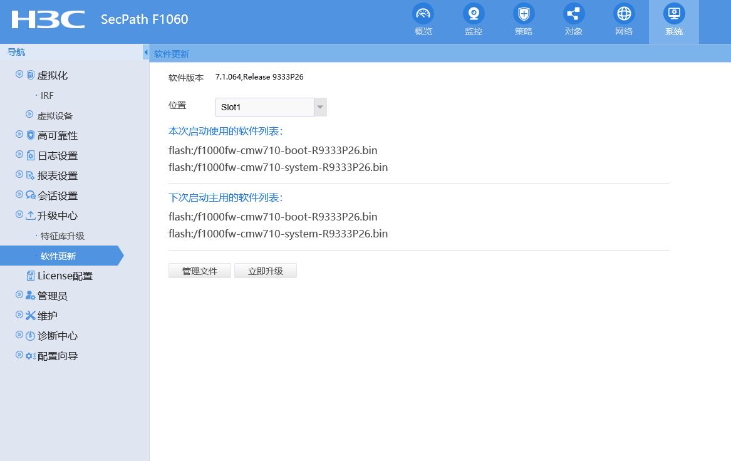Click the SecPath F1060 product title
731x461 pixels.
tap(145, 19)
